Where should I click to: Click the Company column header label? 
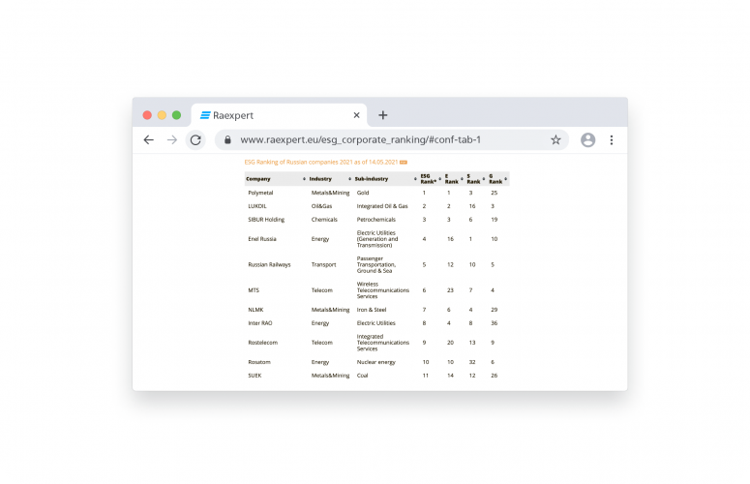coord(258,179)
